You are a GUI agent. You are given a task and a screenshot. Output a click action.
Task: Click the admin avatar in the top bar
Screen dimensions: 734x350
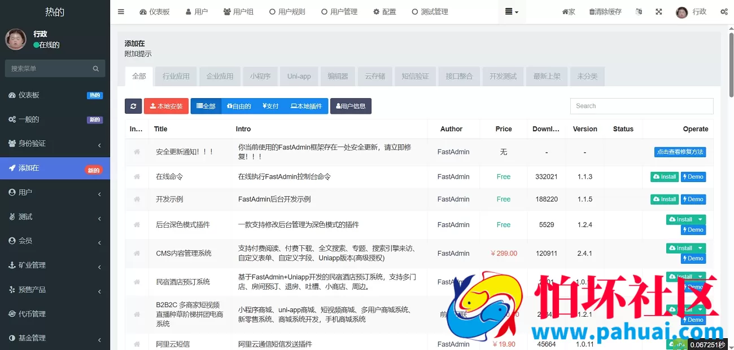tap(682, 12)
